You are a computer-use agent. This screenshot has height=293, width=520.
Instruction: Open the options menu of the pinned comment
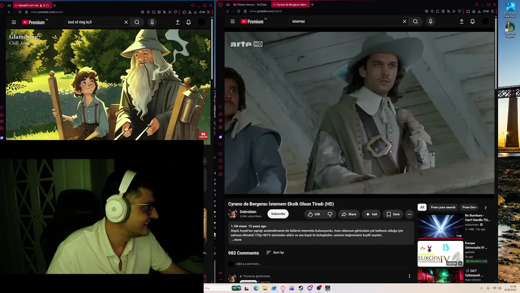point(409,276)
